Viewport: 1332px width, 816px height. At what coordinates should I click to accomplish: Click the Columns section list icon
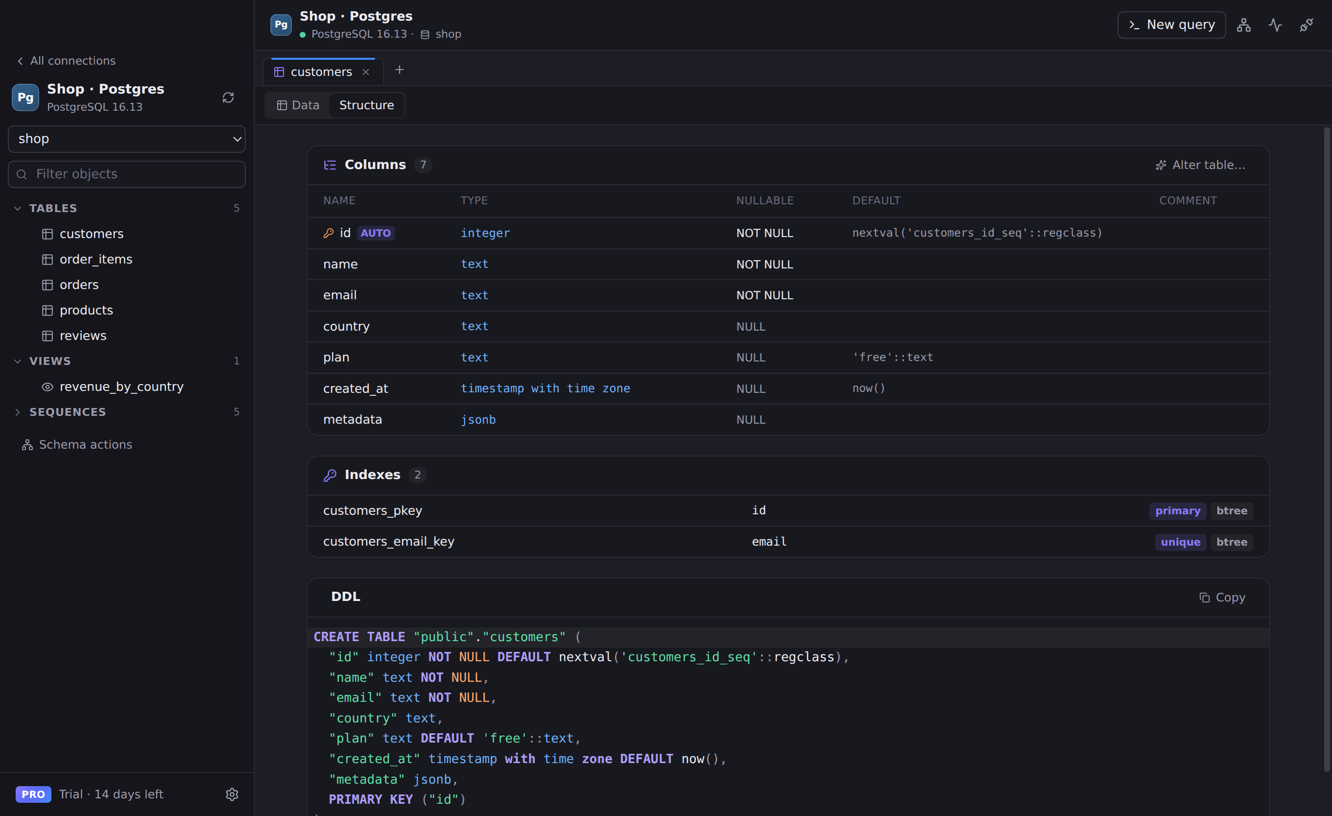click(330, 165)
